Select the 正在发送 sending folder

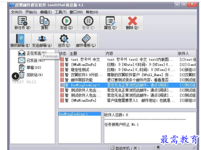point(32,53)
